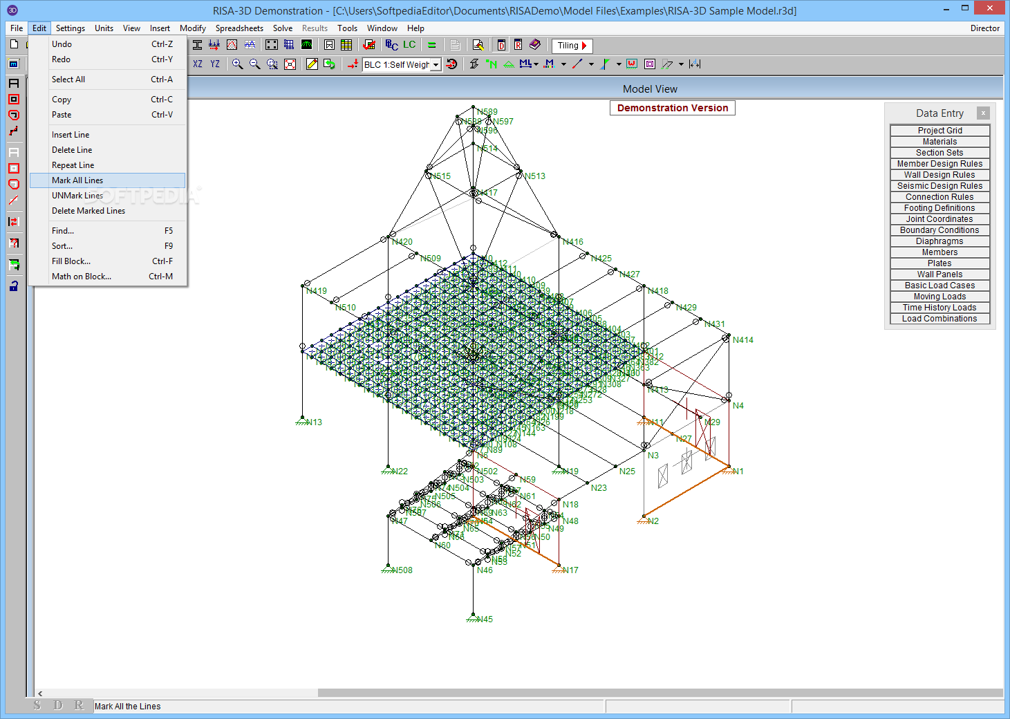Expand the dropdown arrow after the M icon
This screenshot has height=719, width=1010.
click(x=563, y=64)
